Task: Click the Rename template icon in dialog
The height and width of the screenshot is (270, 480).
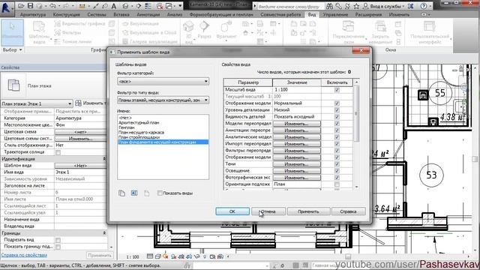Action: pos(134,193)
